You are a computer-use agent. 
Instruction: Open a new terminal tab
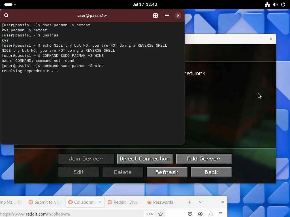pos(155,16)
